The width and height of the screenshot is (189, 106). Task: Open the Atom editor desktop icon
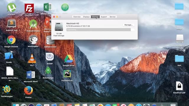[65, 7]
